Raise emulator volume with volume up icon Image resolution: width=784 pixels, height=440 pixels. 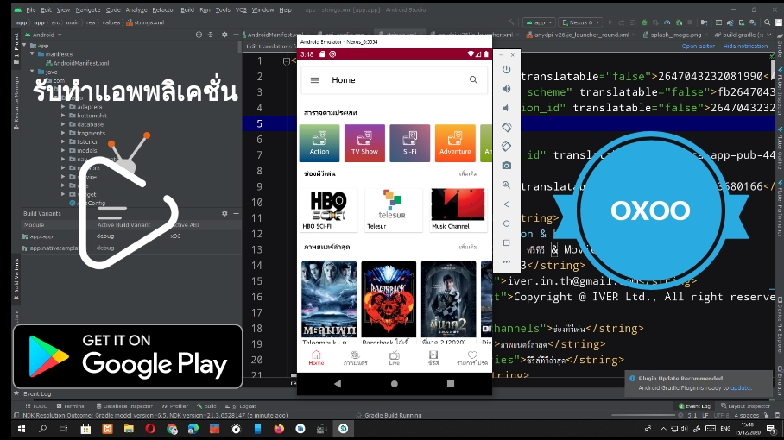pos(506,88)
